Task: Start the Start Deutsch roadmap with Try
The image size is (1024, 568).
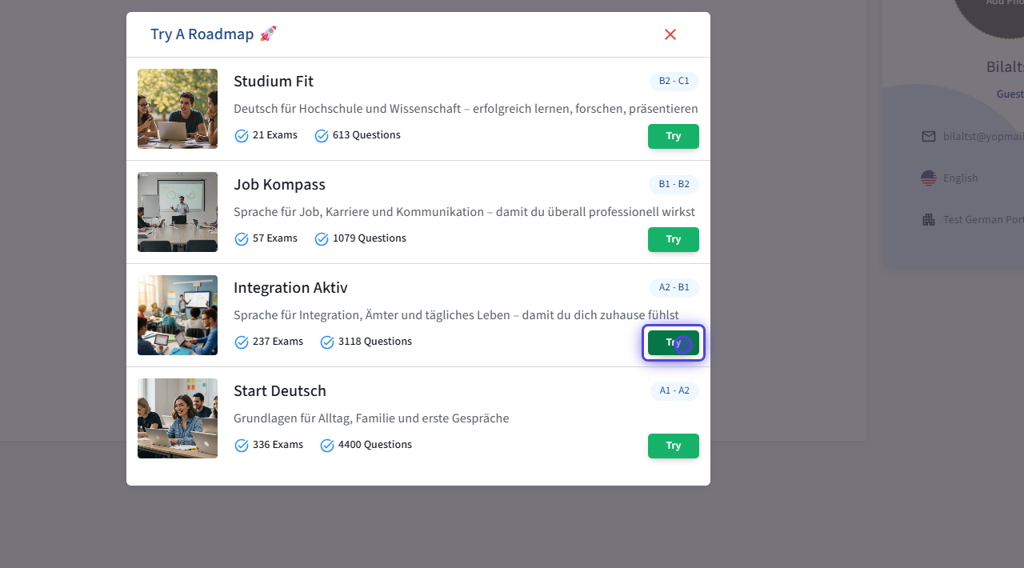Action: (673, 446)
